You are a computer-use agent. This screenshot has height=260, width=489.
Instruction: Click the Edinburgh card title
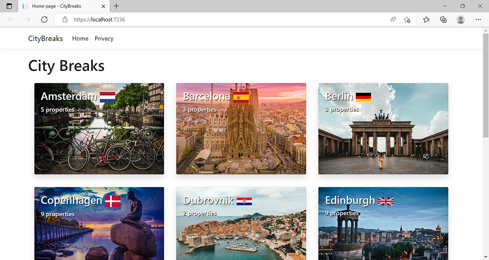pos(350,200)
